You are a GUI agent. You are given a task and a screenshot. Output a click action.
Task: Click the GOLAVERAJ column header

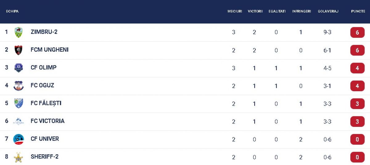(x=328, y=11)
